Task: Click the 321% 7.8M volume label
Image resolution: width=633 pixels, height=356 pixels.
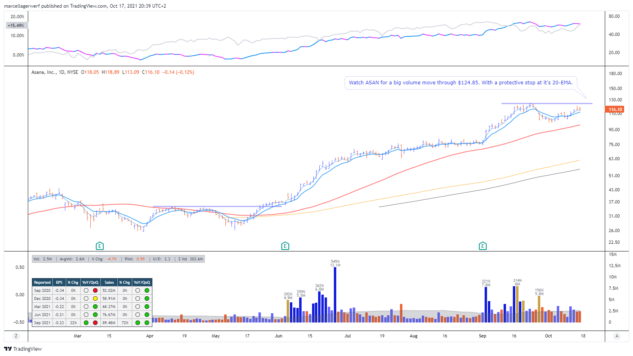Action: (x=486, y=283)
